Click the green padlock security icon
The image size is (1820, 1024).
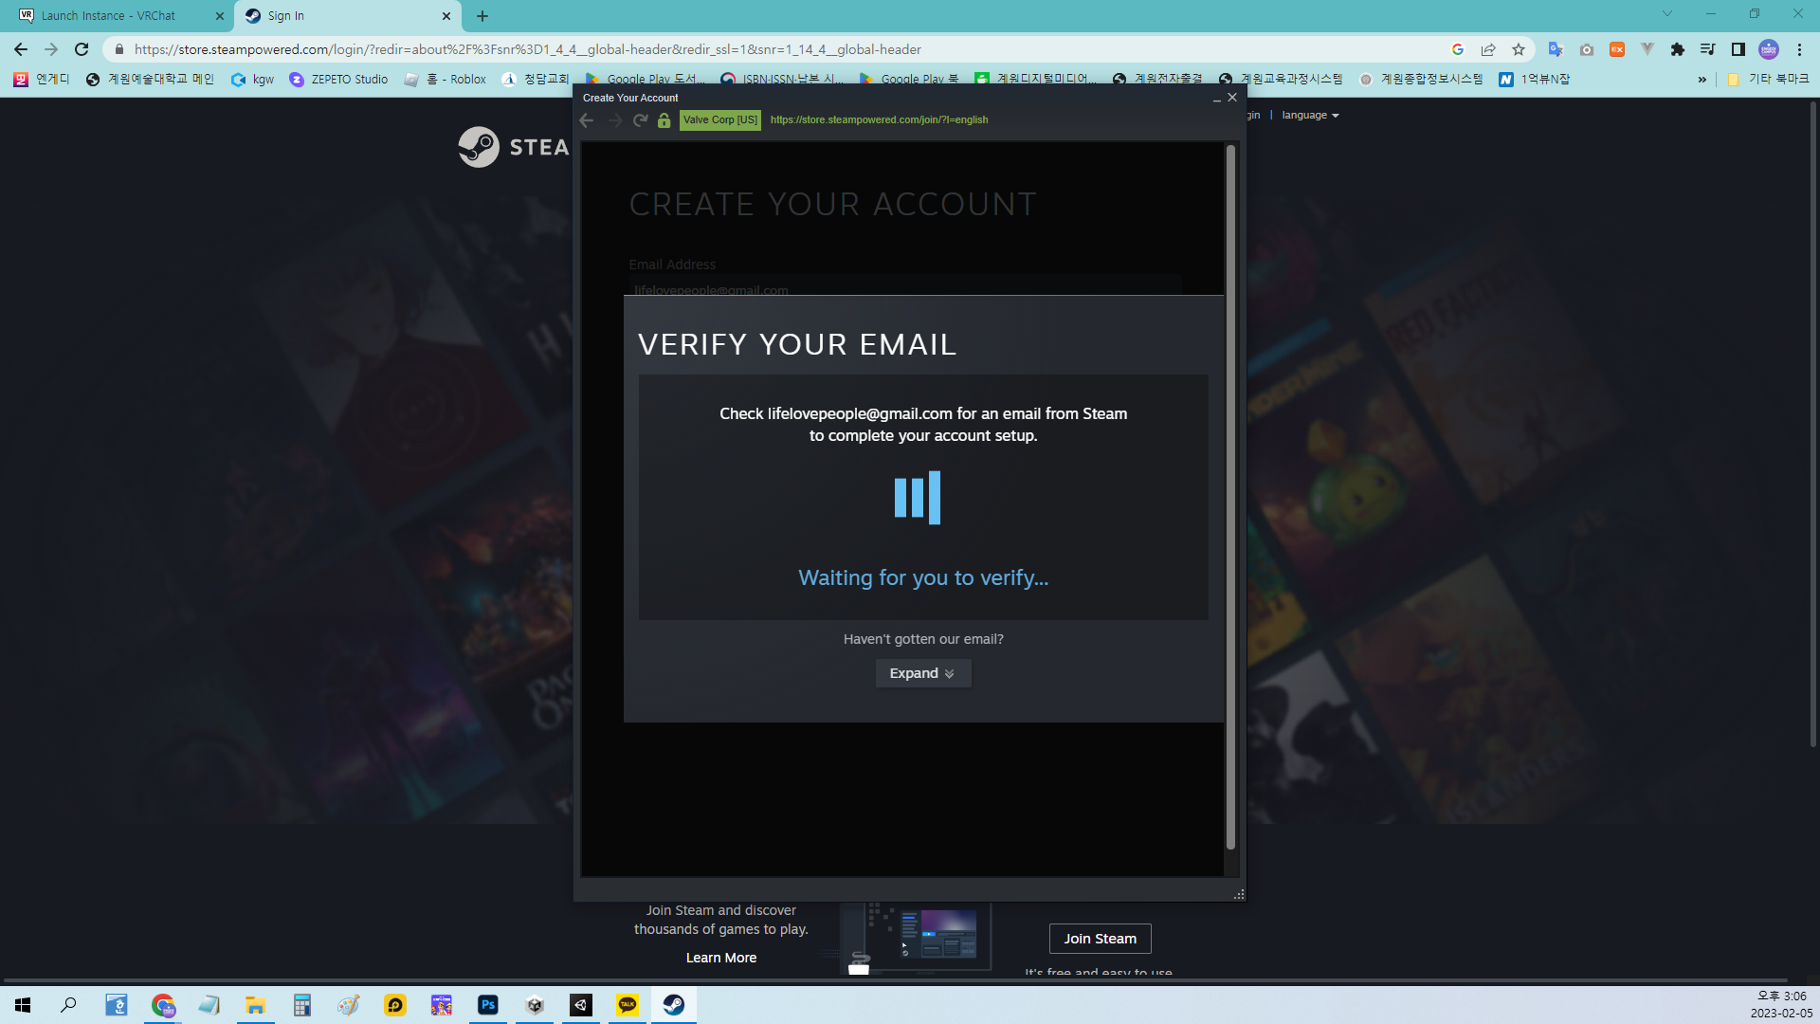(664, 120)
